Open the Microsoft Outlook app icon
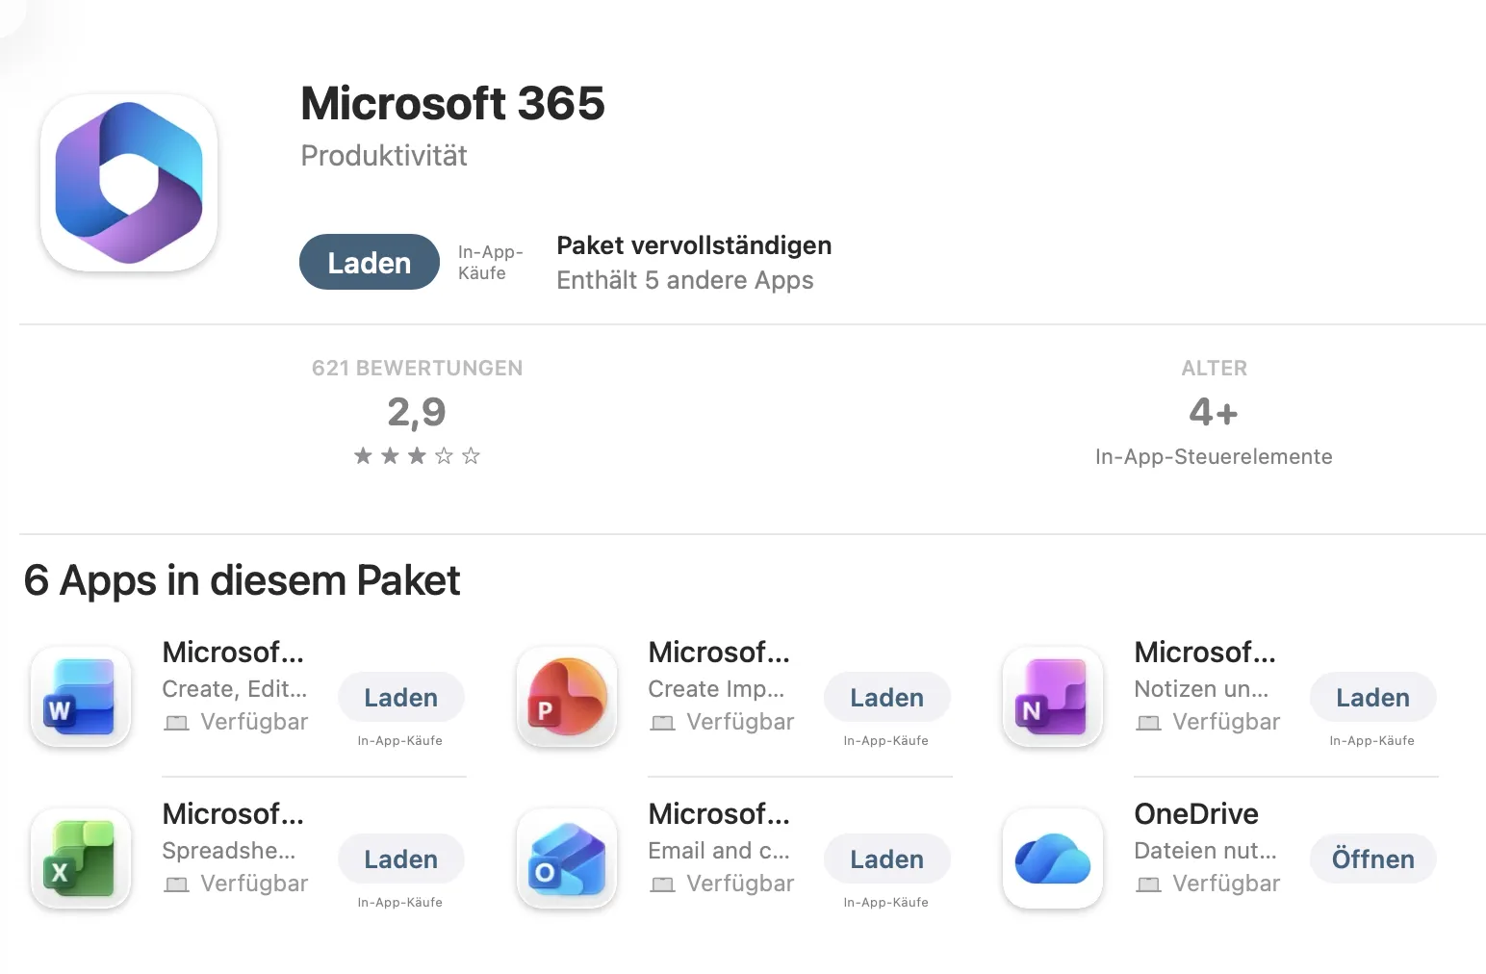1486x974 pixels. [567, 859]
